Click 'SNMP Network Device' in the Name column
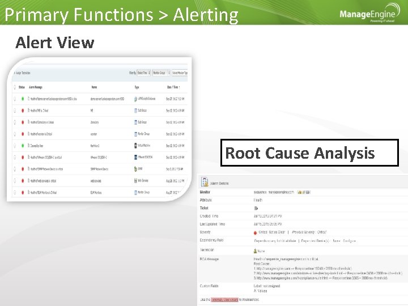 99,169
